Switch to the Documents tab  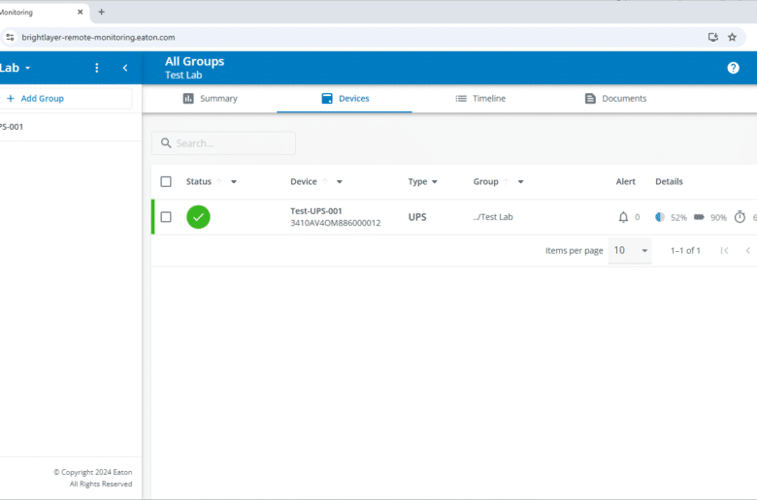pyautogui.click(x=615, y=99)
